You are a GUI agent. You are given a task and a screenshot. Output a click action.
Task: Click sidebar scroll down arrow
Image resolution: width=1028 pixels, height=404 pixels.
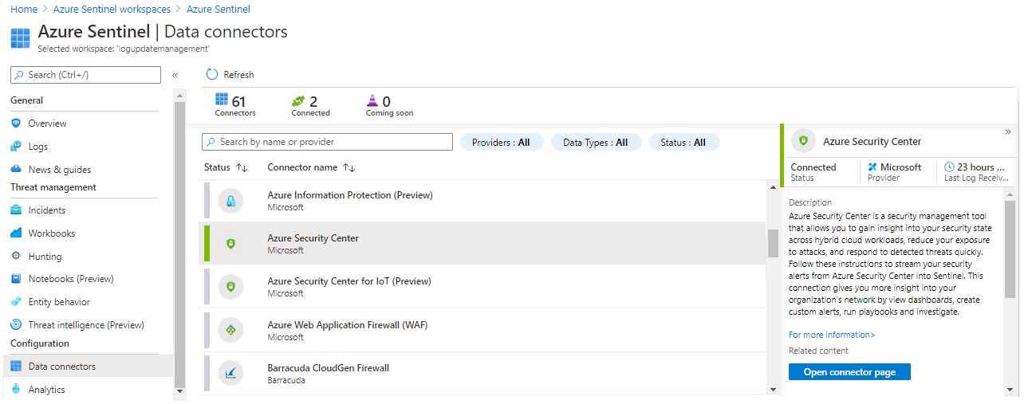click(179, 390)
